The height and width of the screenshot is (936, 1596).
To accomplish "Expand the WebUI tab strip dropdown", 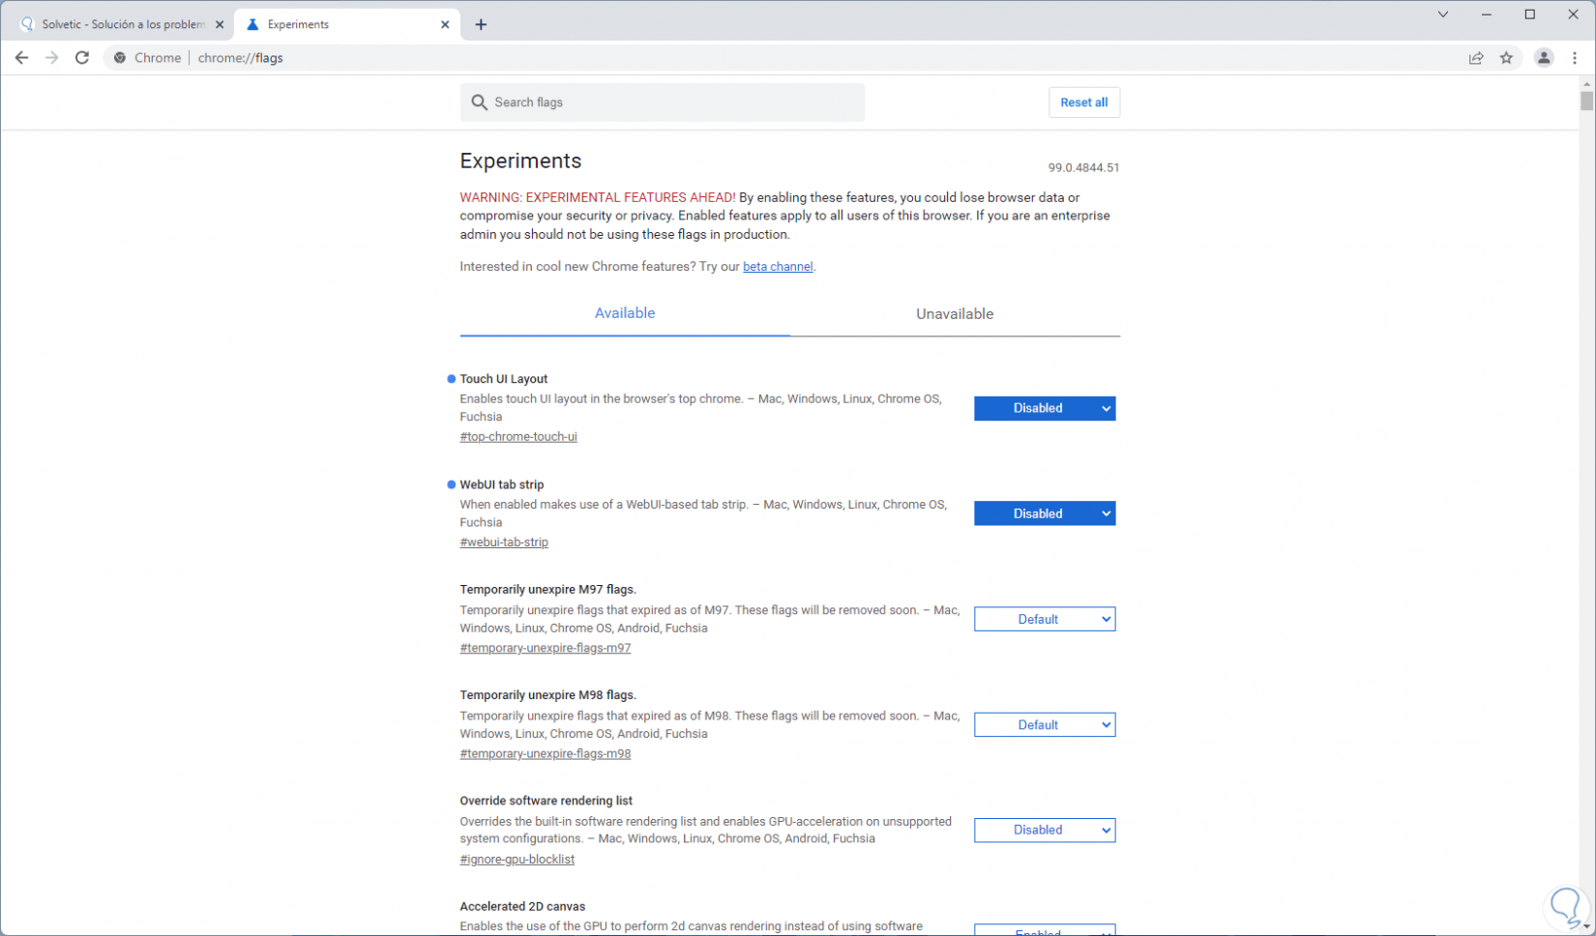I will point(1044,514).
